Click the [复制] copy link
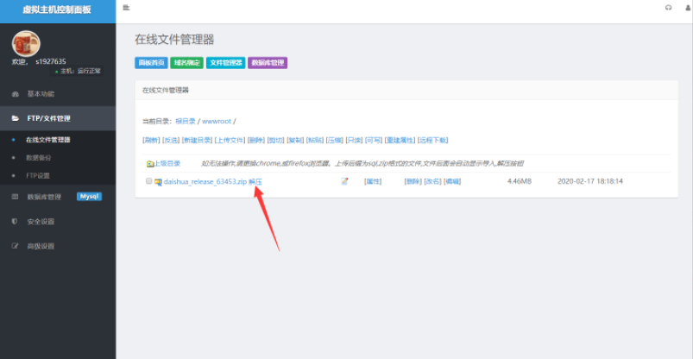This screenshot has height=359, width=693. pyautogui.click(x=295, y=140)
